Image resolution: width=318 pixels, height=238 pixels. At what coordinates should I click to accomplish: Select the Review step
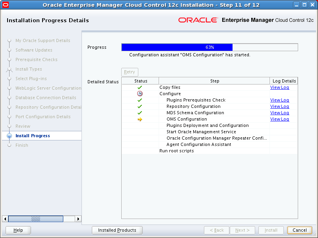click(23, 126)
